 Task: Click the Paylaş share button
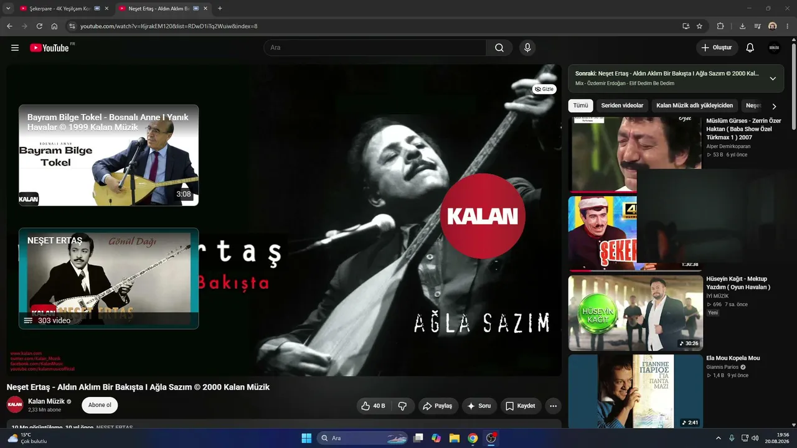[437, 406]
